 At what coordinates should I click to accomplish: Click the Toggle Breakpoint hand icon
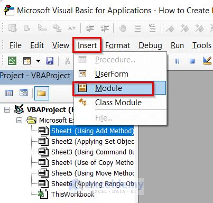[123, 28]
